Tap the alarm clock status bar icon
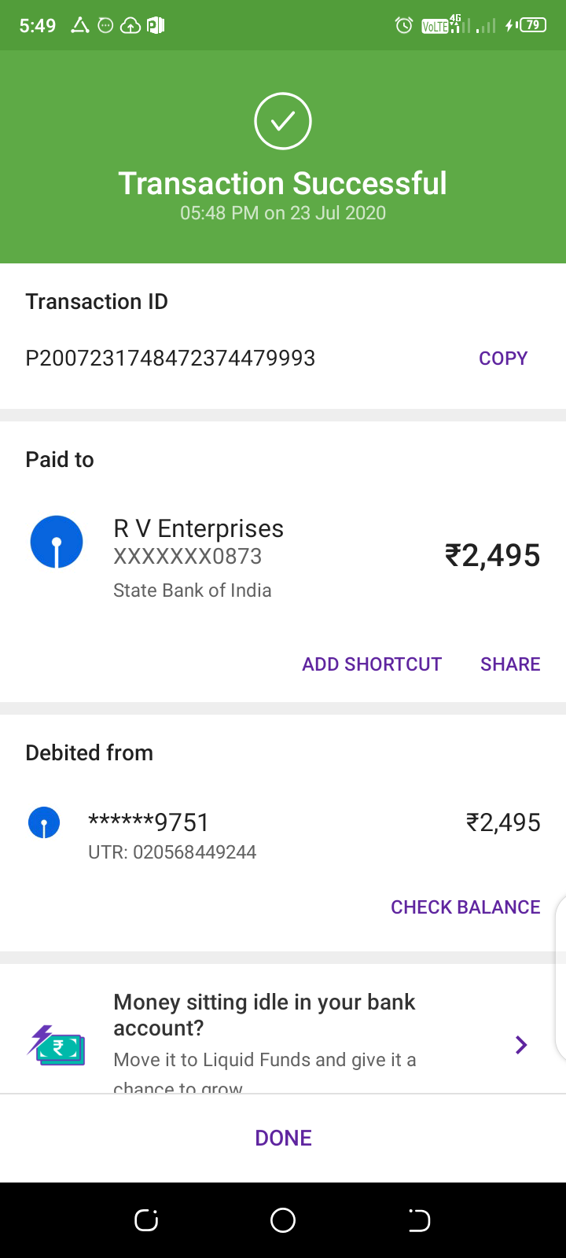566x1258 pixels. pos(404,25)
